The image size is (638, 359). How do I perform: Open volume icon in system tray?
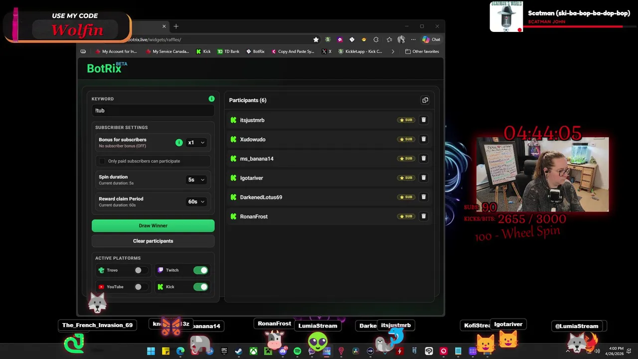tap(597, 351)
